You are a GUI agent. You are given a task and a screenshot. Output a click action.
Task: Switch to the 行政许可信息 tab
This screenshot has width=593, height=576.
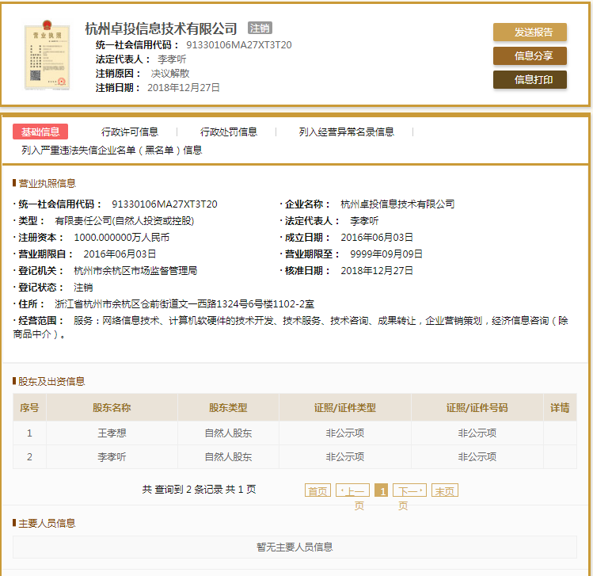[x=130, y=132]
